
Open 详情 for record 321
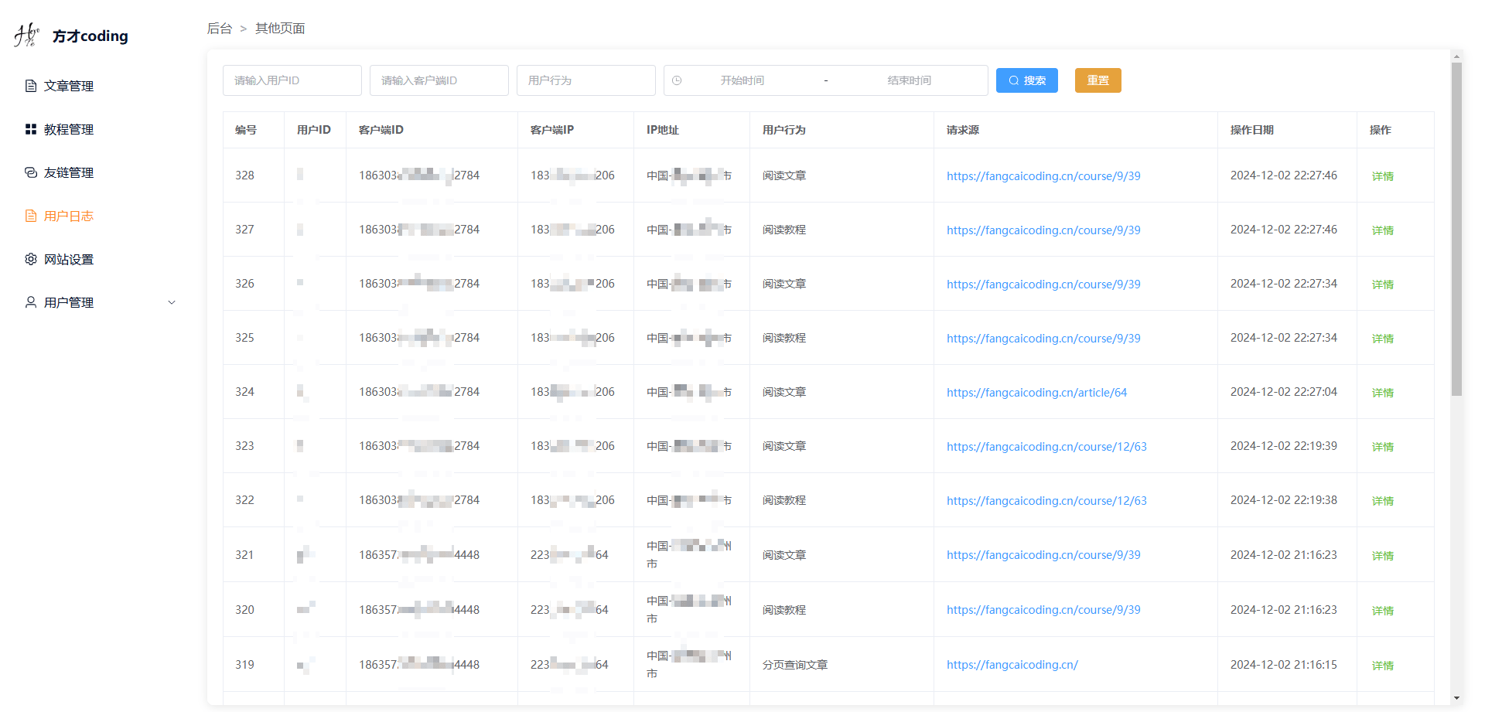[x=1382, y=556]
